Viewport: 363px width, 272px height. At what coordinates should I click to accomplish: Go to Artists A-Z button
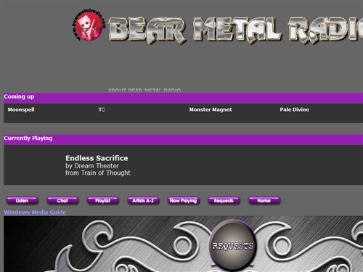point(143,201)
